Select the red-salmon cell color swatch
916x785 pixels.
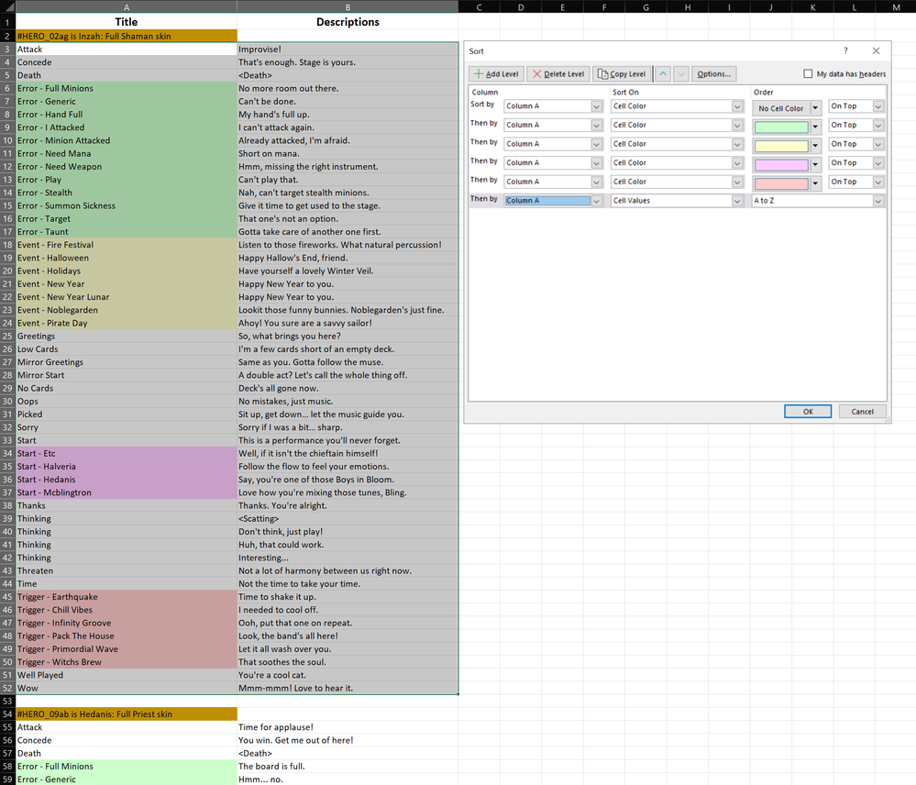tap(781, 183)
